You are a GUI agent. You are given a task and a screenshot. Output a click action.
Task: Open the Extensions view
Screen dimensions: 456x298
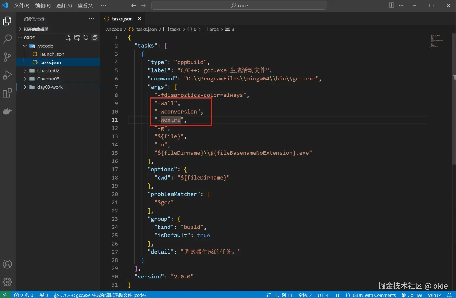click(x=7, y=93)
